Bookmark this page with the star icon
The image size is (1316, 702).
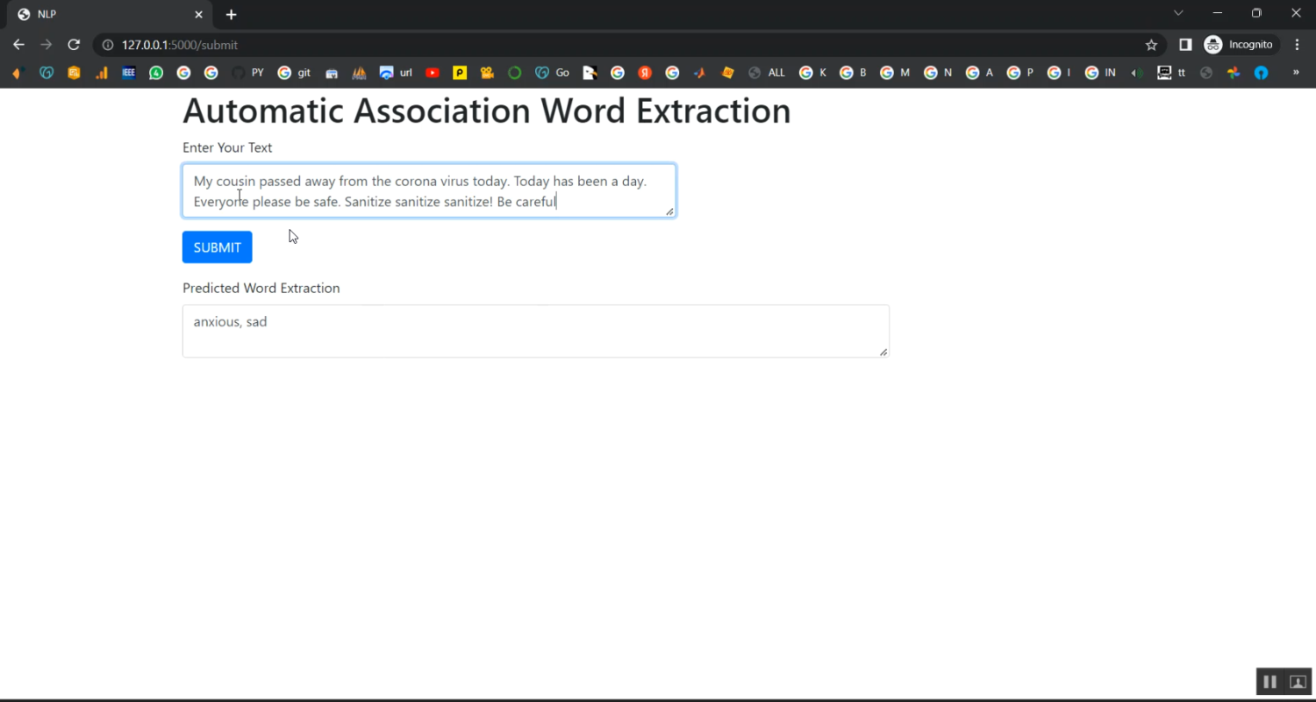pyautogui.click(x=1151, y=45)
